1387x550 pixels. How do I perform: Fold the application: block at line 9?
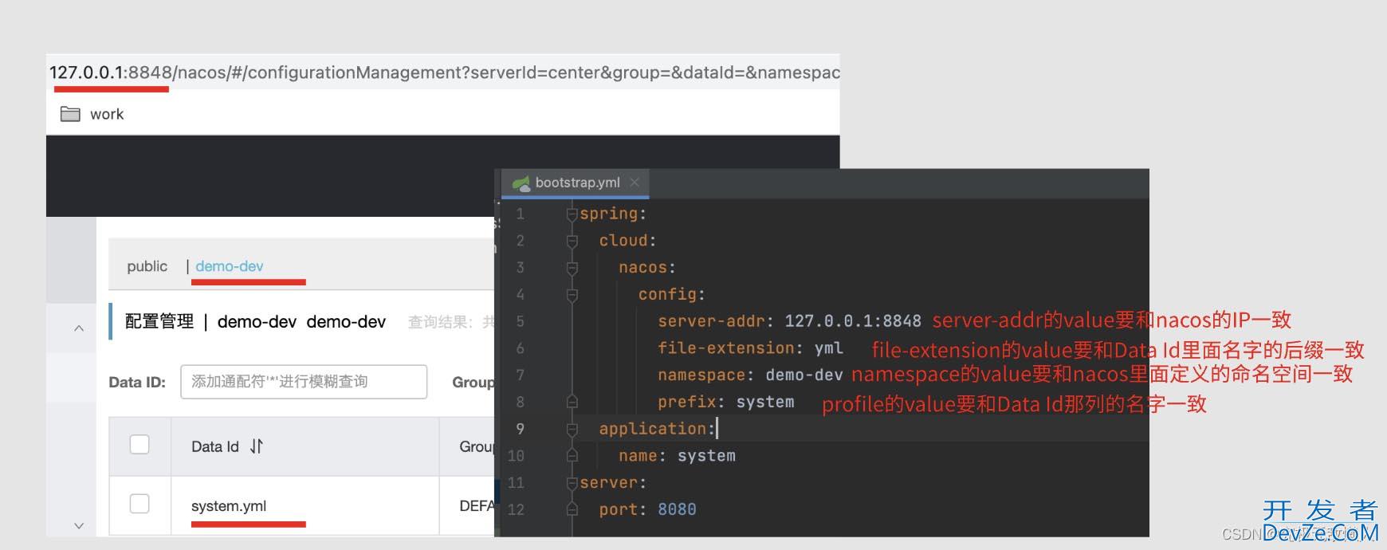pos(572,429)
